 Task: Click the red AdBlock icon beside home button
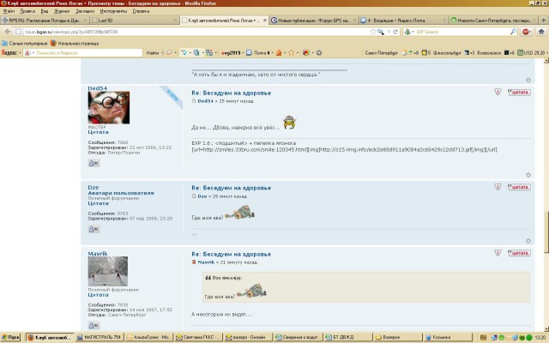click(x=526, y=32)
